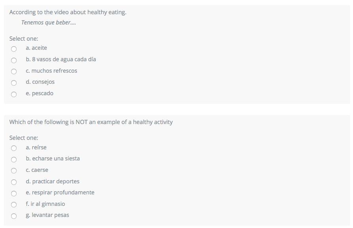
Task: Pick the 'd. consejos' answer
Action: pos(14,83)
